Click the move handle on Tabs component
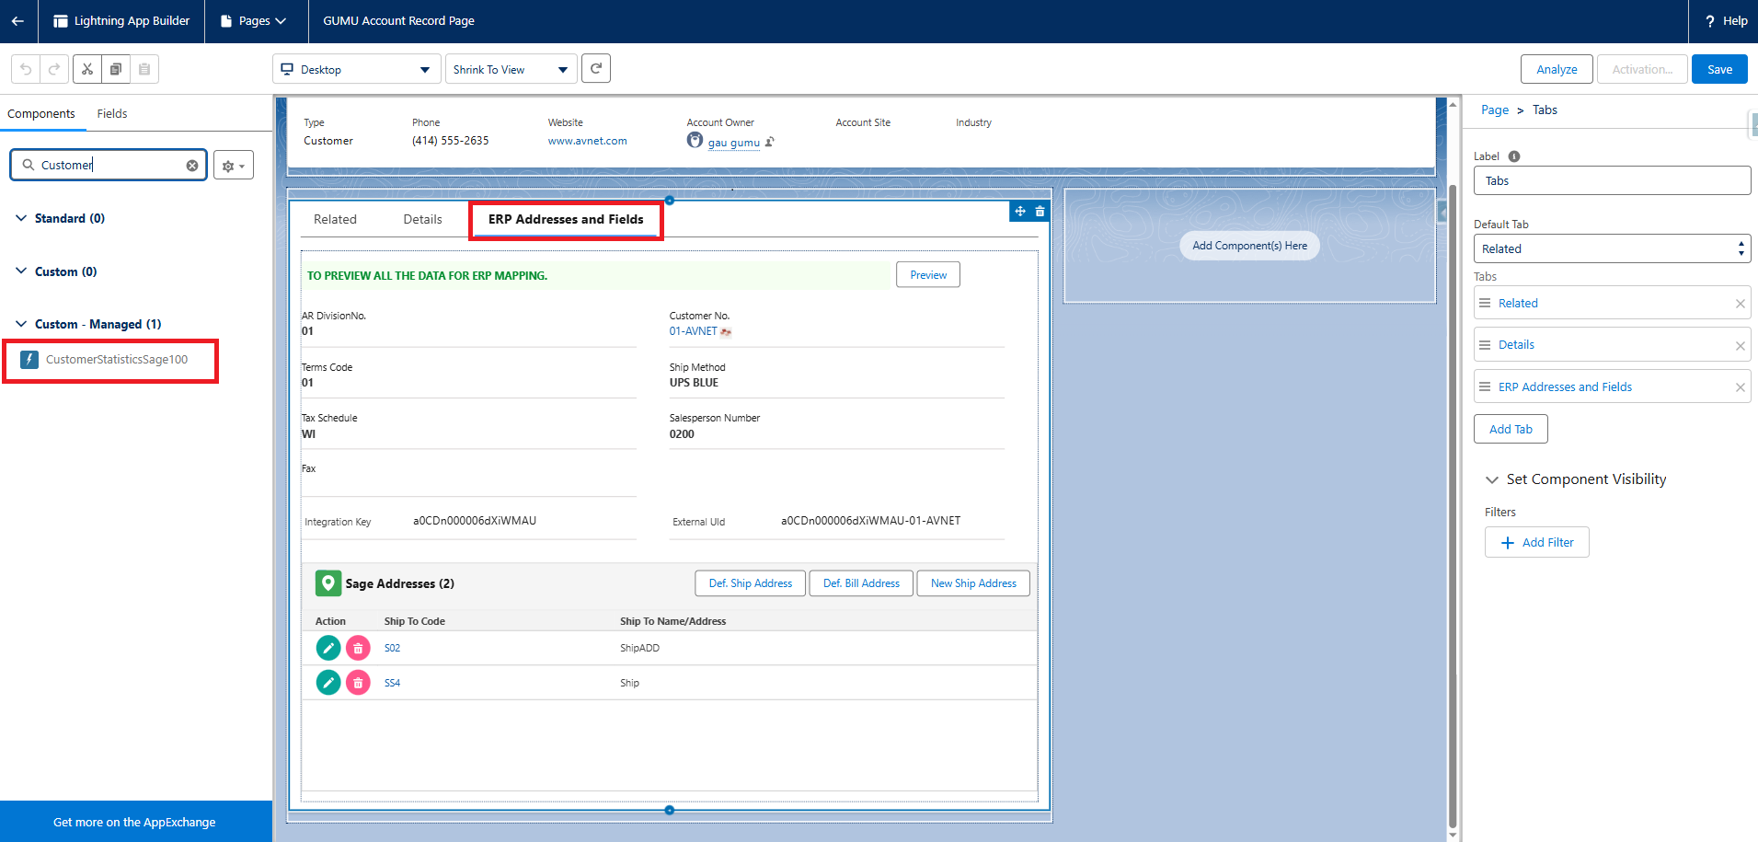The height and width of the screenshot is (842, 1758). pyautogui.click(x=1020, y=212)
